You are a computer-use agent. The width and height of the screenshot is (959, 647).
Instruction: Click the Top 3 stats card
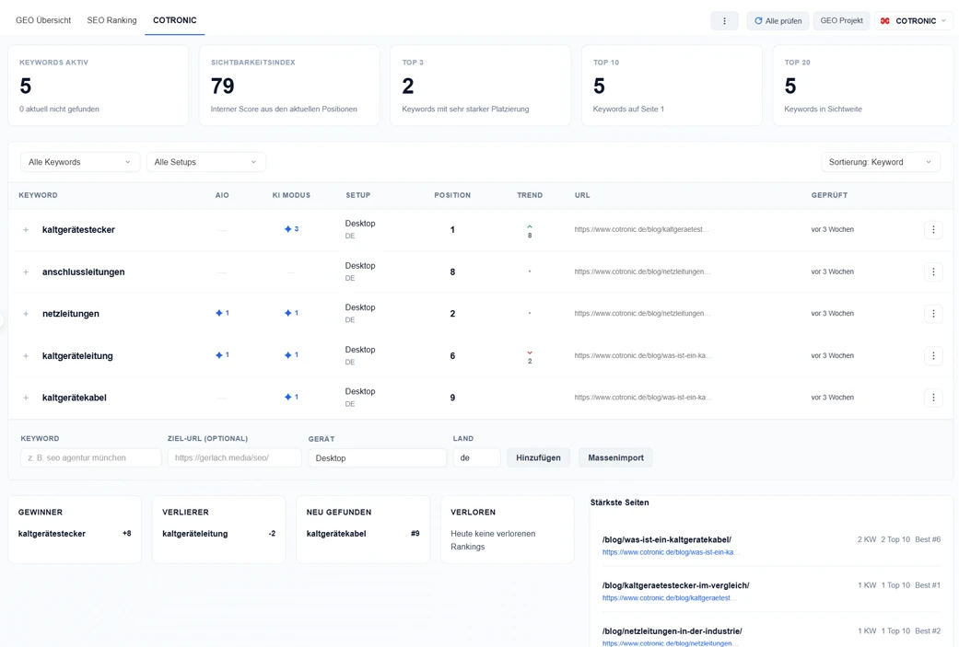click(481, 86)
